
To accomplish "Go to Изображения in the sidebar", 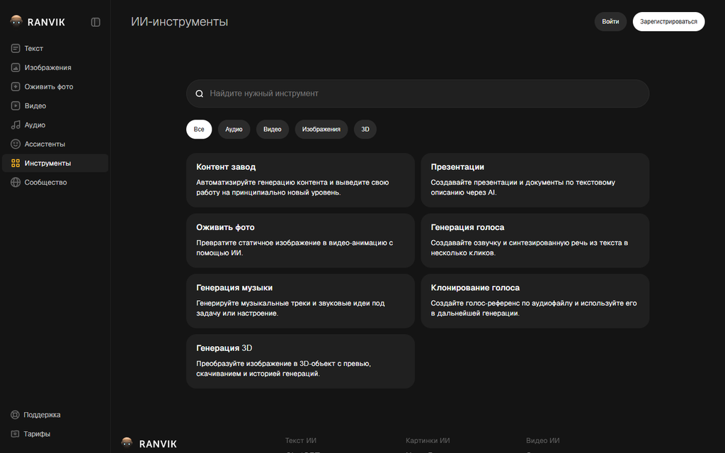I will [x=55, y=67].
